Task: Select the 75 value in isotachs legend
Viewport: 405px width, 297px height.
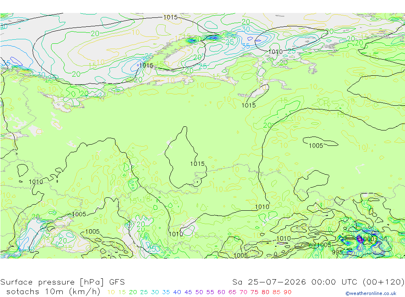Action: point(254,293)
